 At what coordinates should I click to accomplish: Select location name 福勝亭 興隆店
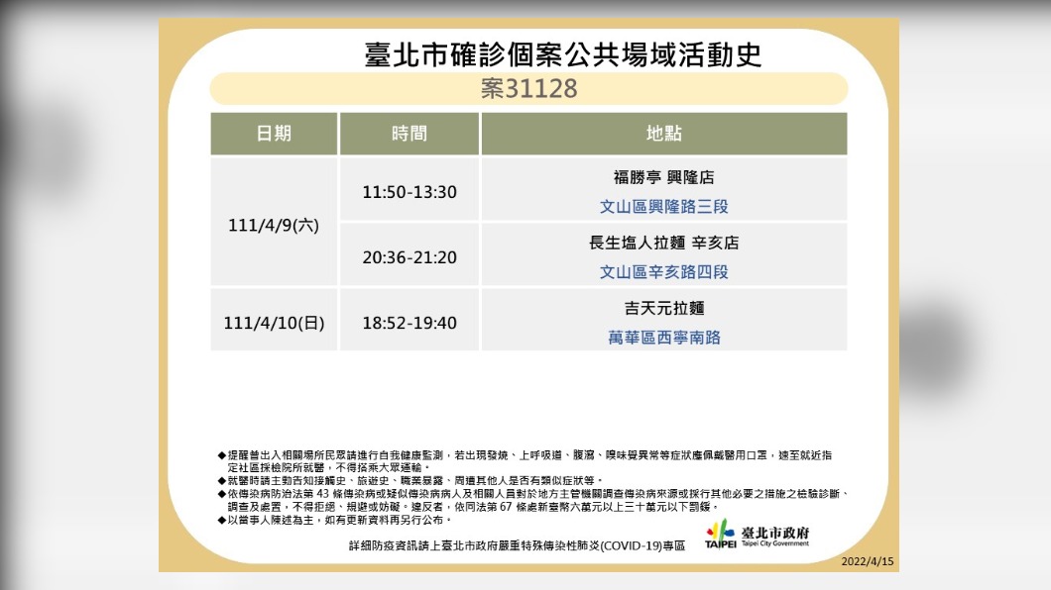(663, 177)
